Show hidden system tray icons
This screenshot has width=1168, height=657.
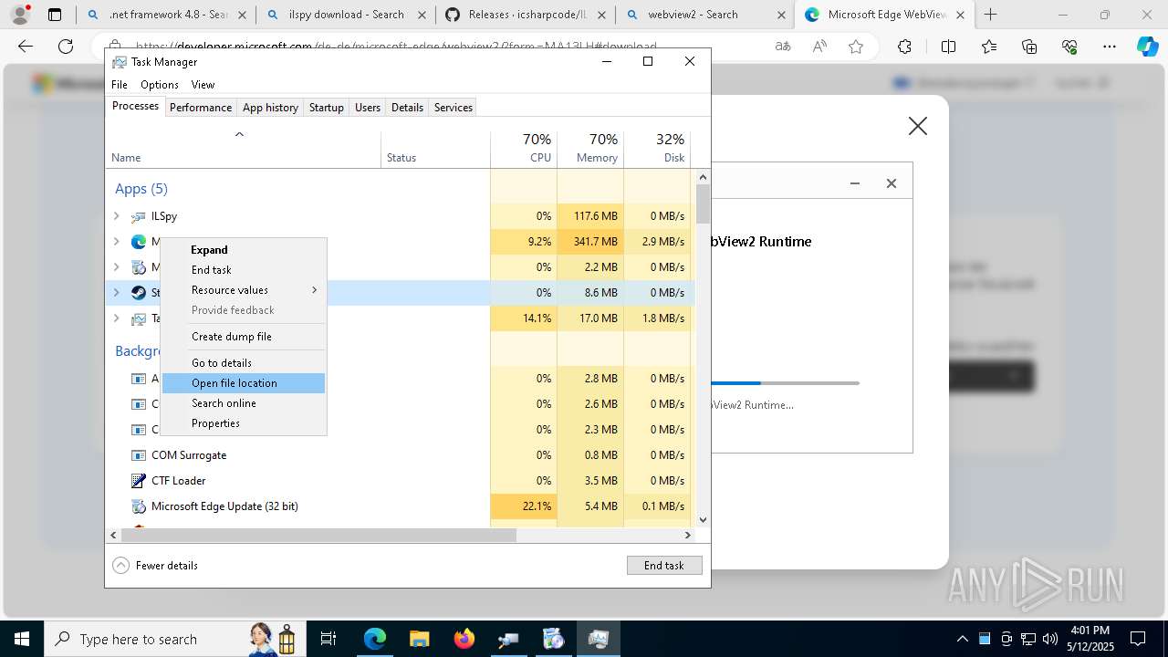point(962,639)
